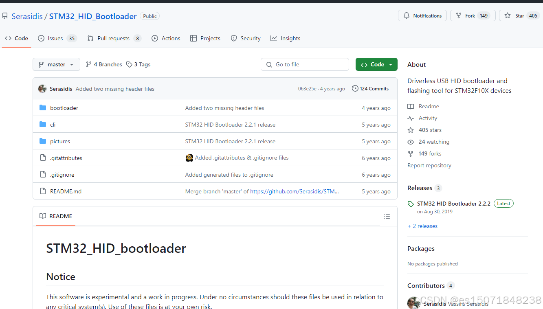
Task: Star the repository
Action: point(521,15)
